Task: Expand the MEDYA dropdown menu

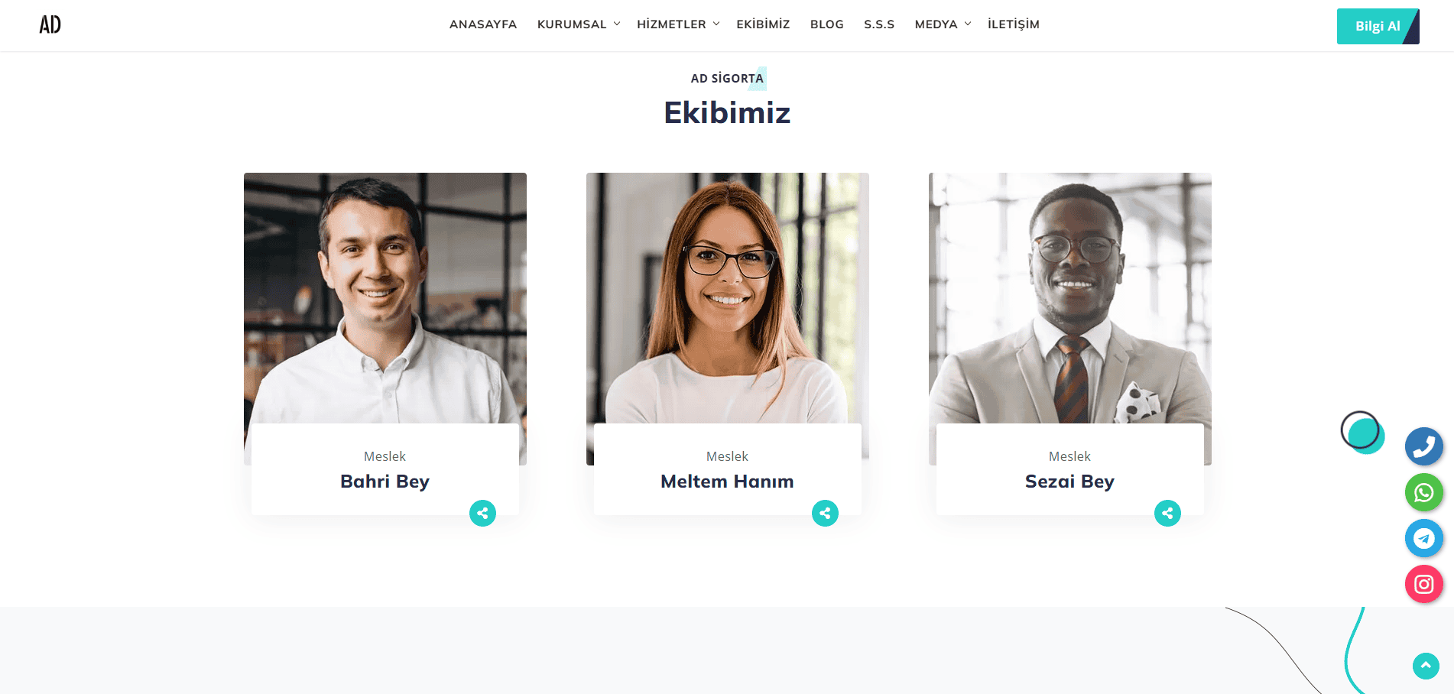Action: 943,24
